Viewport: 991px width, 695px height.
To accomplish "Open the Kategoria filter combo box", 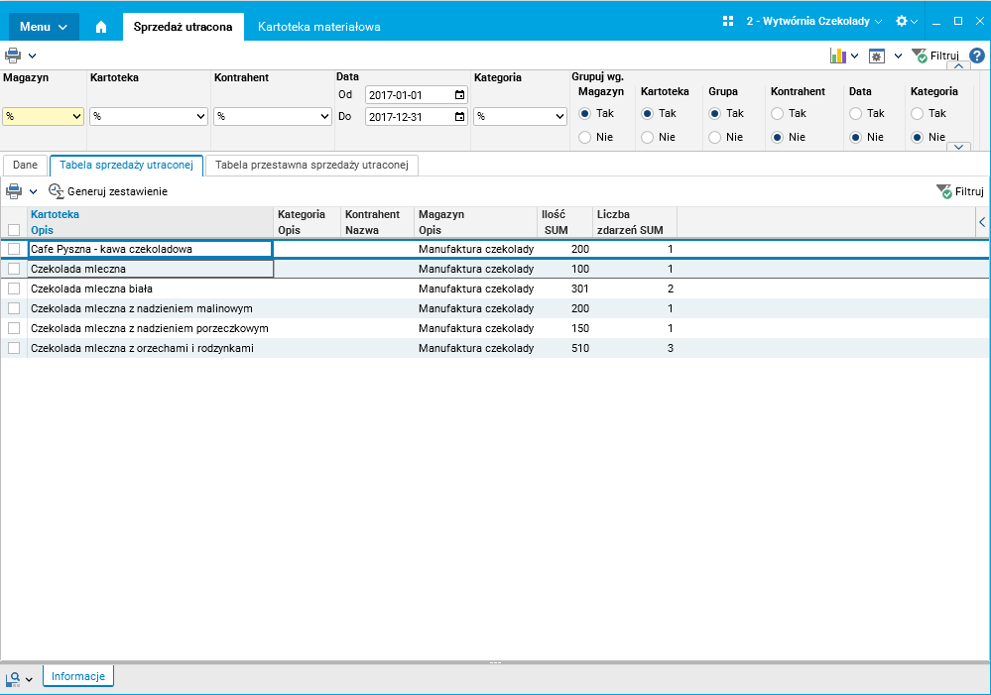I will pyautogui.click(x=520, y=117).
